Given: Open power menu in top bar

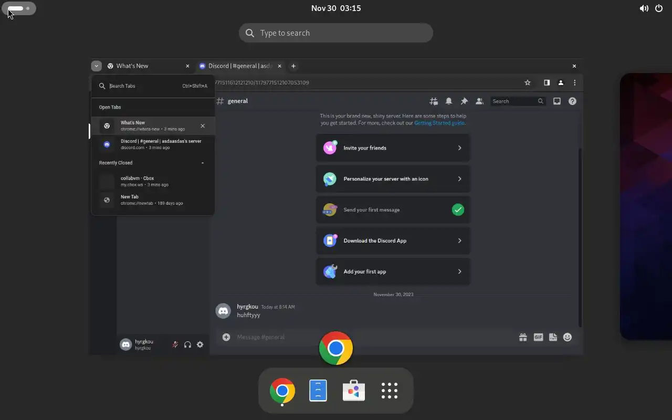Looking at the screenshot, I should (659, 8).
